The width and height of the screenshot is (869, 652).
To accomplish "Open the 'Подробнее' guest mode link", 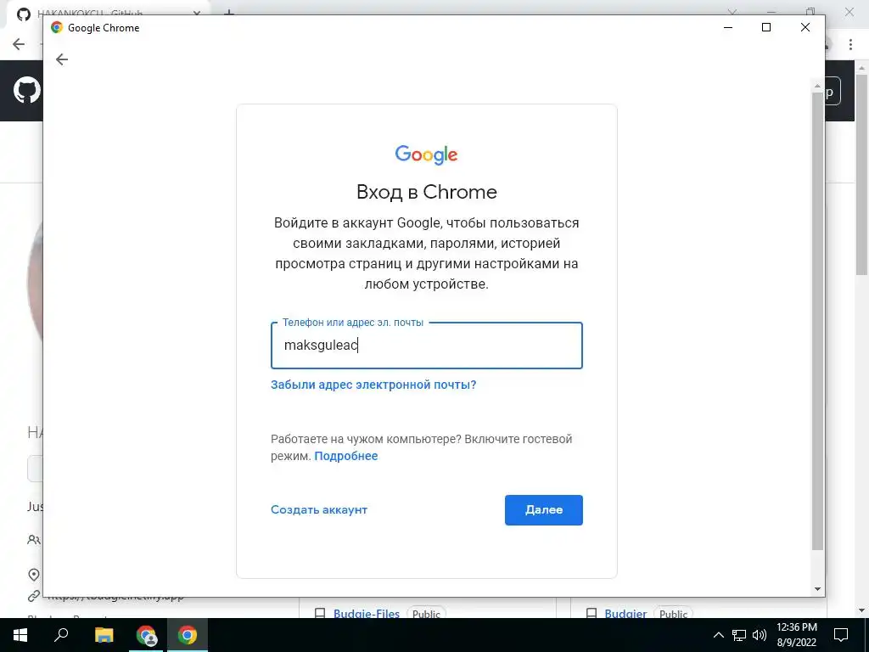I will tap(346, 456).
